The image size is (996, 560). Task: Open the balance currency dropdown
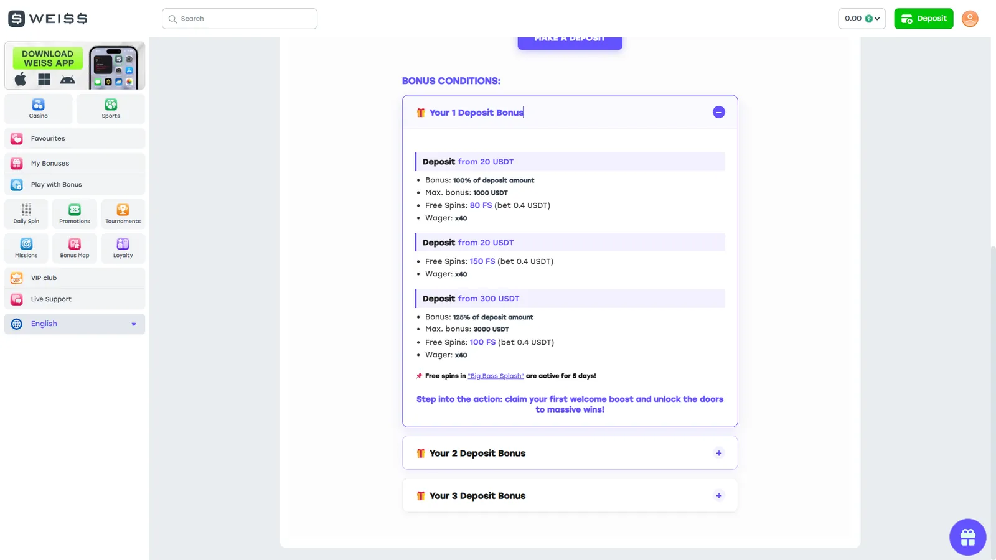click(x=862, y=19)
